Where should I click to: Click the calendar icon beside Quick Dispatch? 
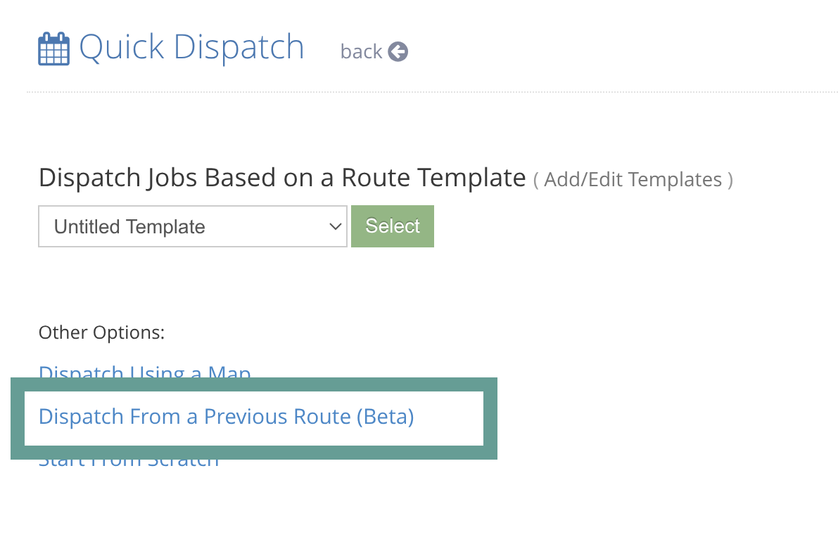(53, 49)
